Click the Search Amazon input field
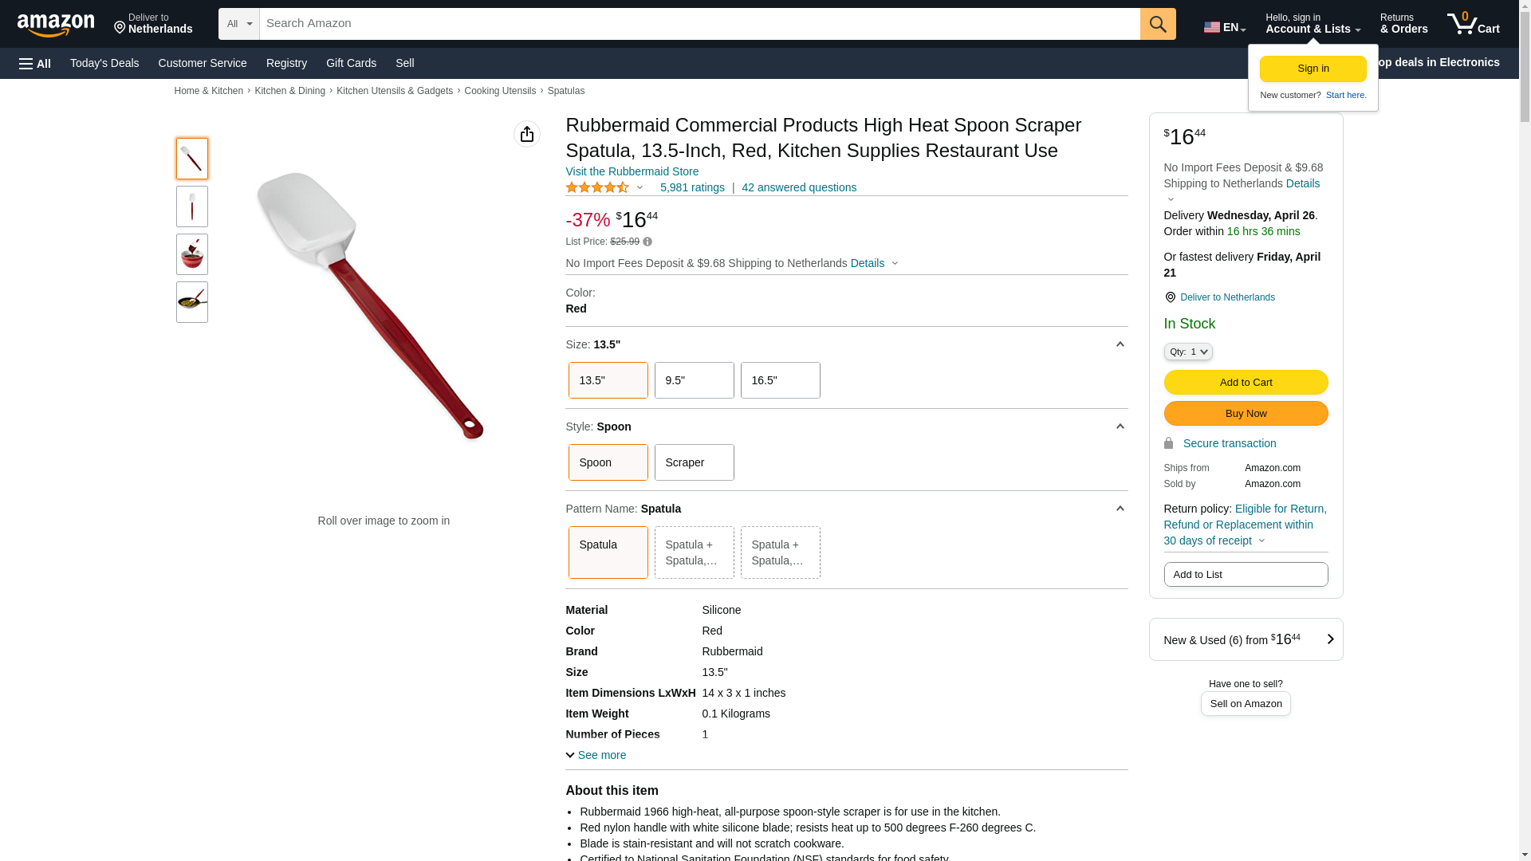 699,24
